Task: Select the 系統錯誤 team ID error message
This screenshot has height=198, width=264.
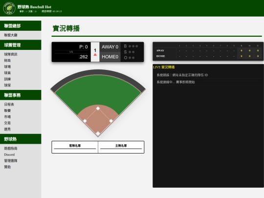Action: click(x=182, y=75)
